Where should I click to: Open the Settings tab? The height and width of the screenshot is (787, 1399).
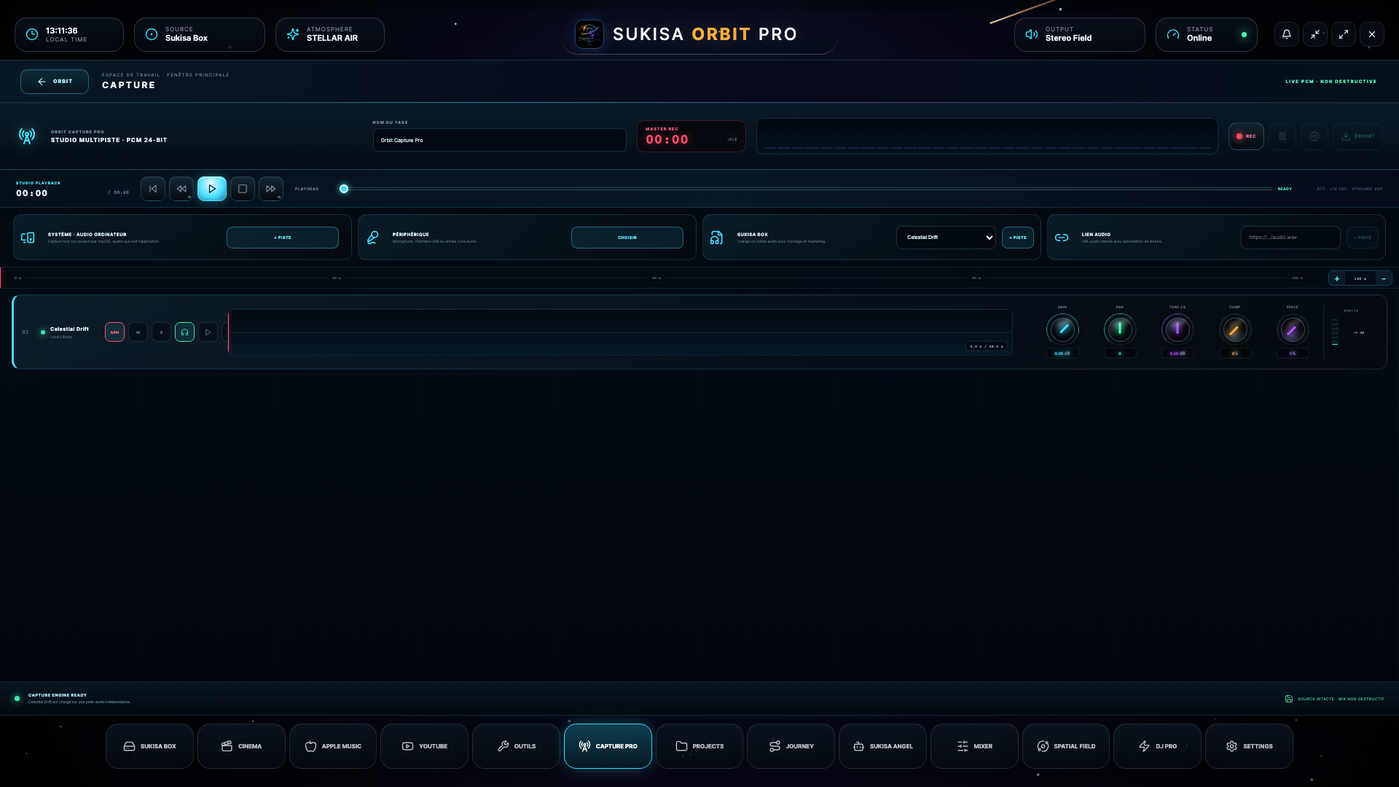[x=1249, y=746]
